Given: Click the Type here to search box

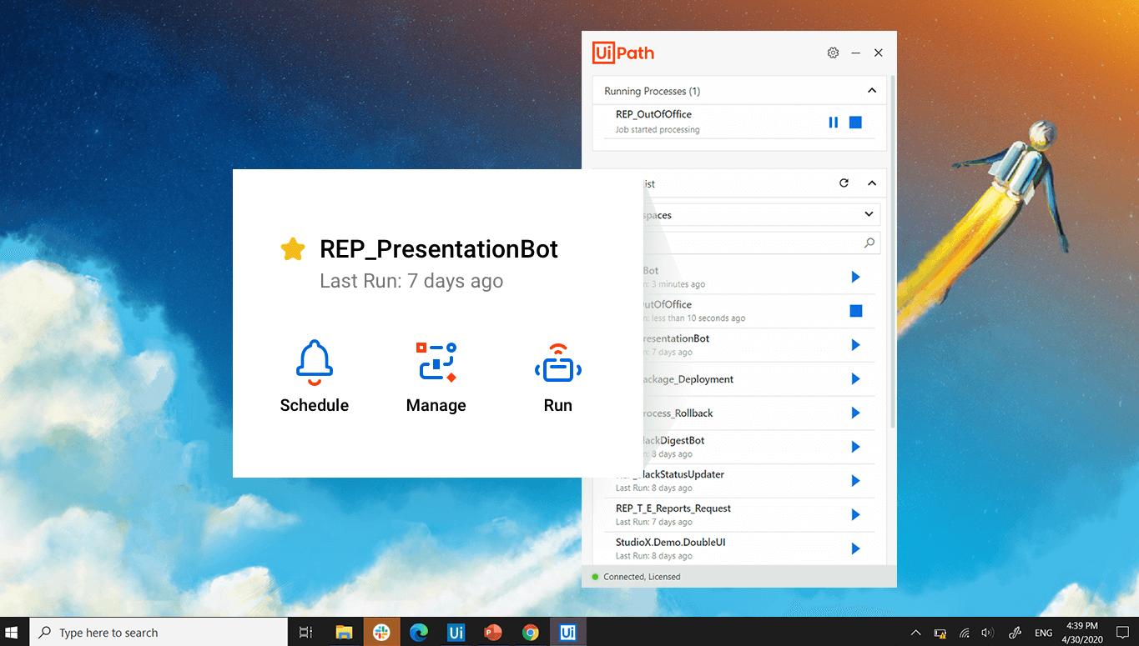Looking at the screenshot, I should tap(159, 633).
